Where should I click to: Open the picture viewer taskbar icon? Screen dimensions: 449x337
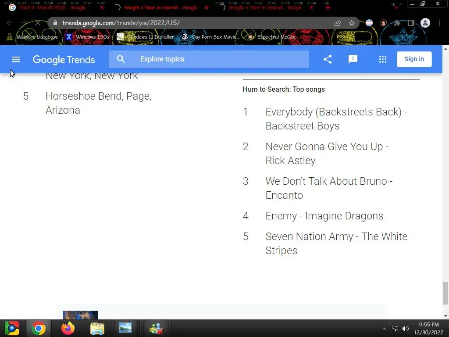pos(125,328)
